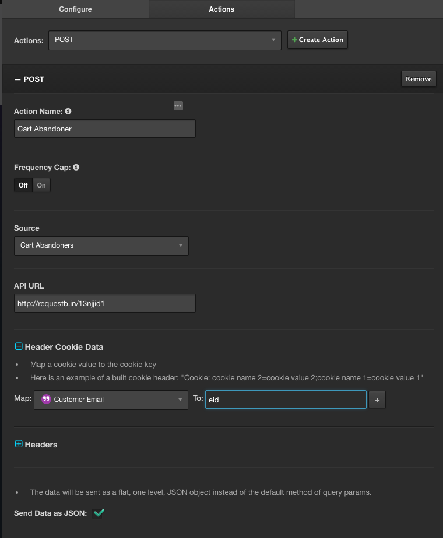Switch to the Configure tab
The width and height of the screenshot is (443, 538).
[75, 9]
